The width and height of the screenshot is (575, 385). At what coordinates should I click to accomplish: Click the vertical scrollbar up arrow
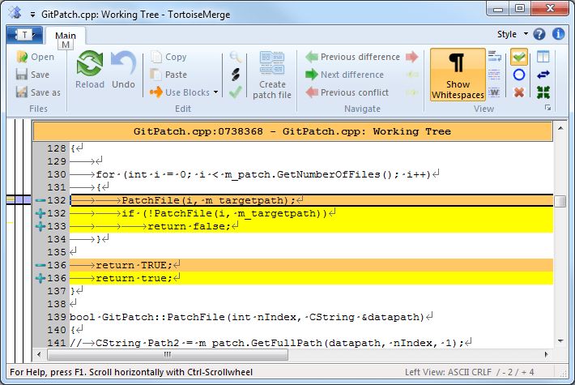coord(560,128)
